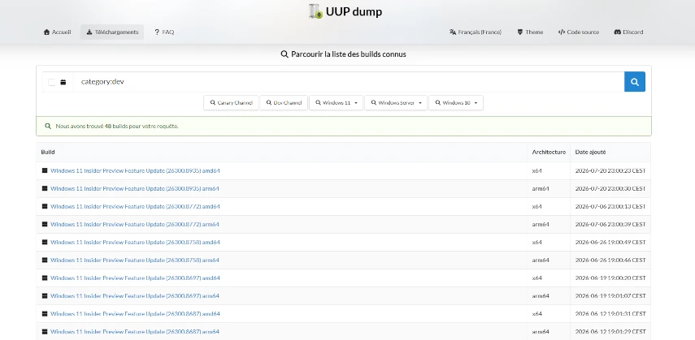The width and height of the screenshot is (695, 340).
Task: Click Windows icon on 26300.8697 amd64 row
Action: [45, 278]
